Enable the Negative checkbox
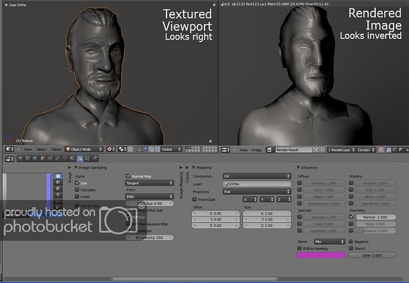This screenshot has width=409, height=283. point(351,242)
